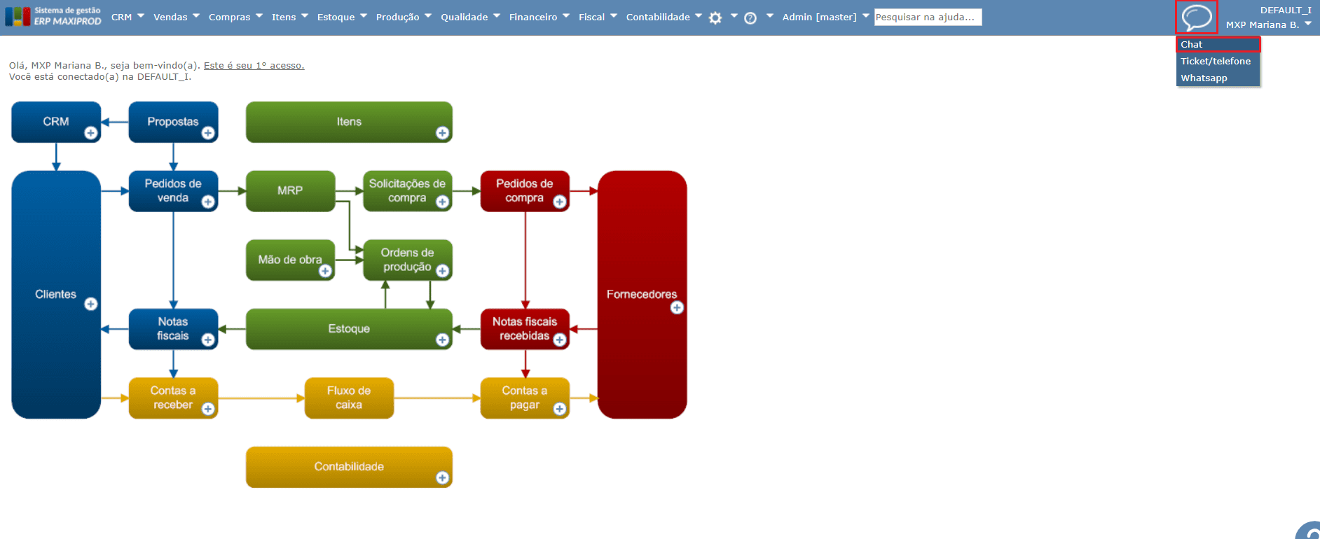Click plus icon on blue Notas fiscais box

click(x=208, y=339)
